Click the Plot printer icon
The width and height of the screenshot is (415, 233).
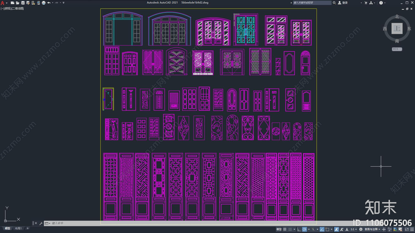pos(44,3)
